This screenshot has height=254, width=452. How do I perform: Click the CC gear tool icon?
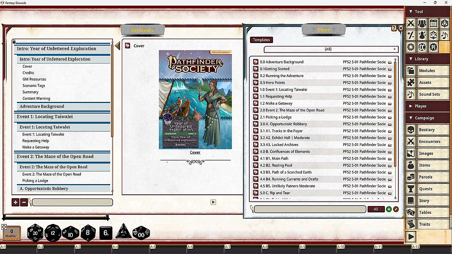click(x=422, y=47)
